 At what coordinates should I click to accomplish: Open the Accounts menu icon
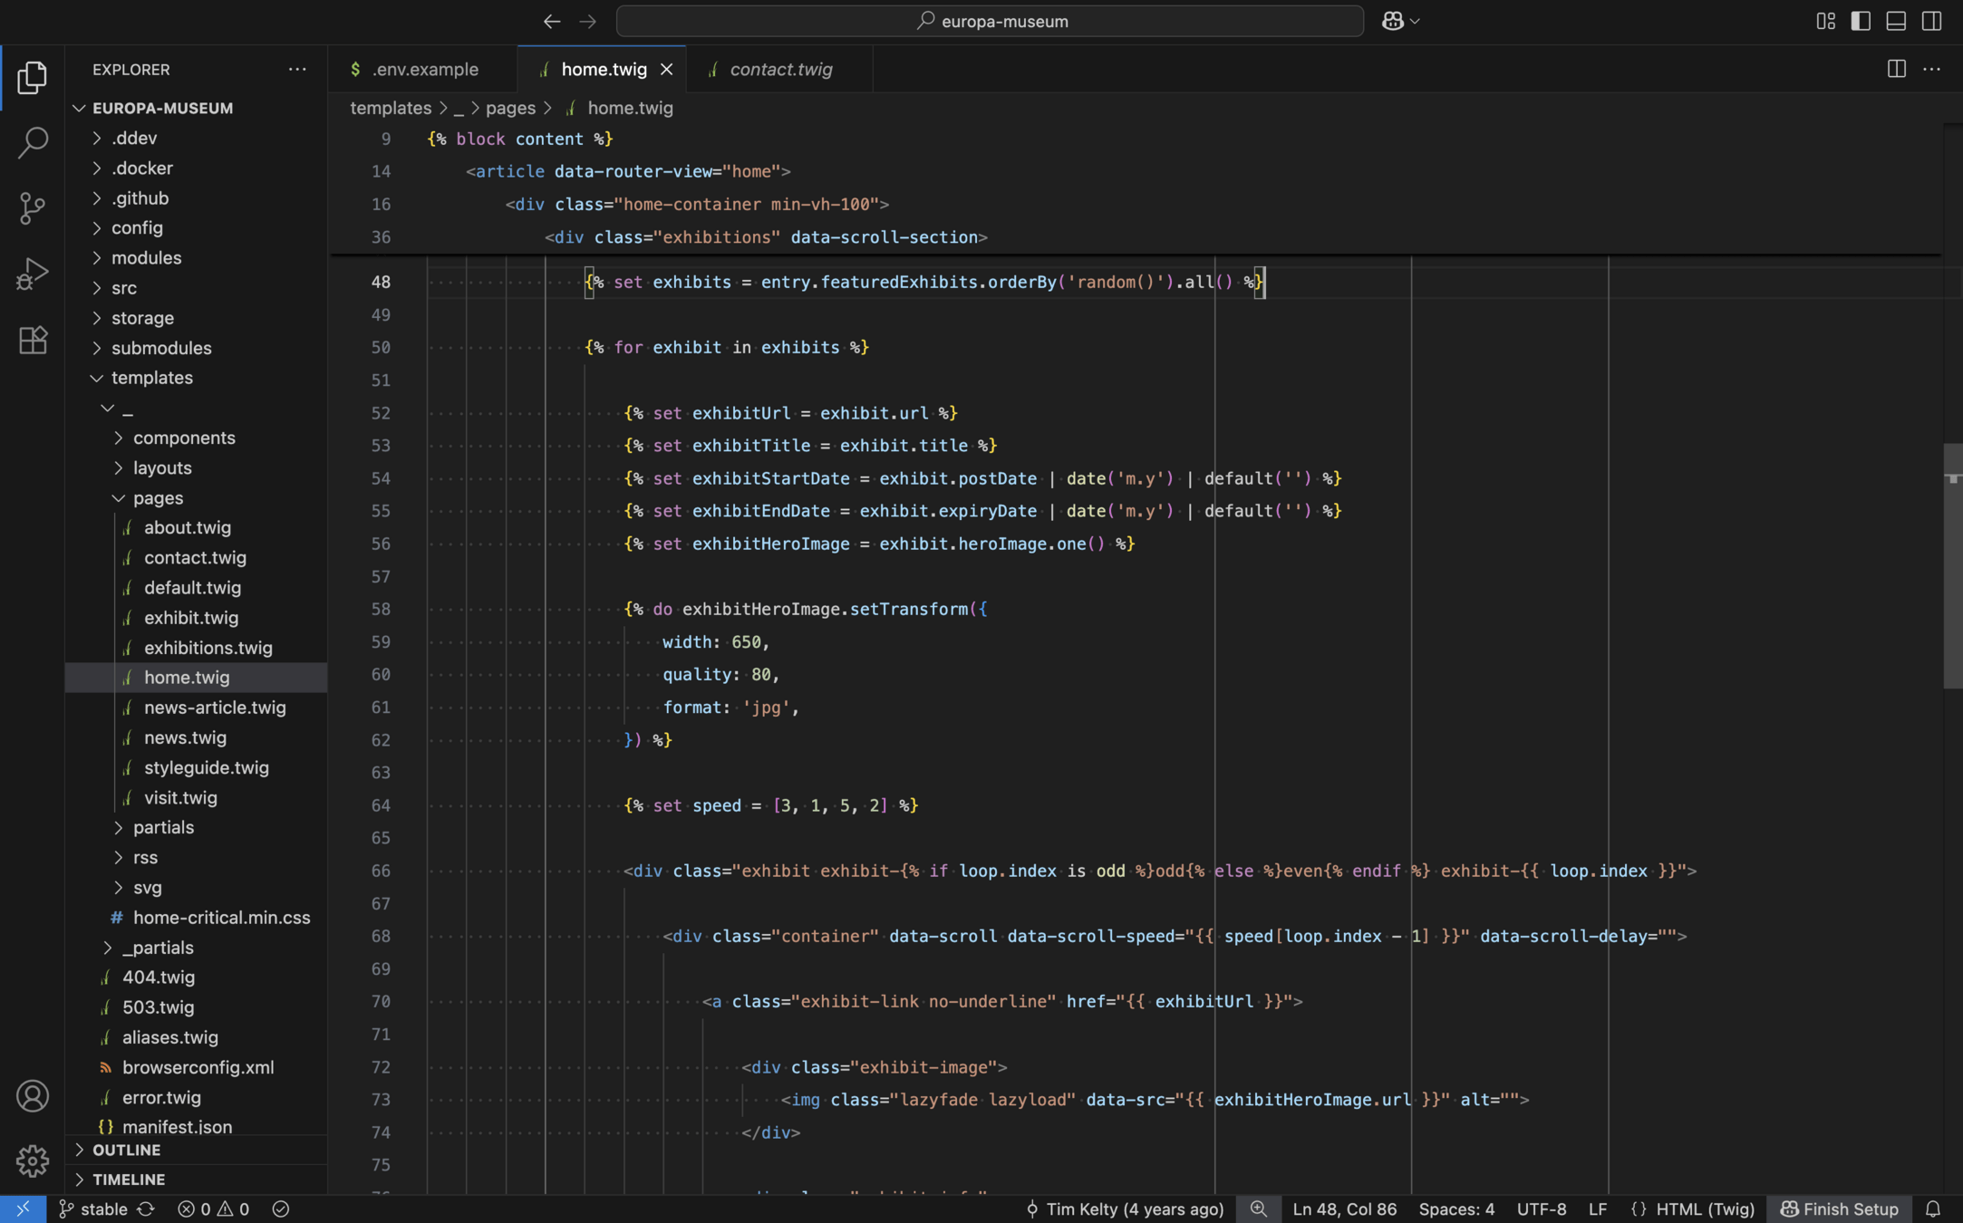[33, 1096]
